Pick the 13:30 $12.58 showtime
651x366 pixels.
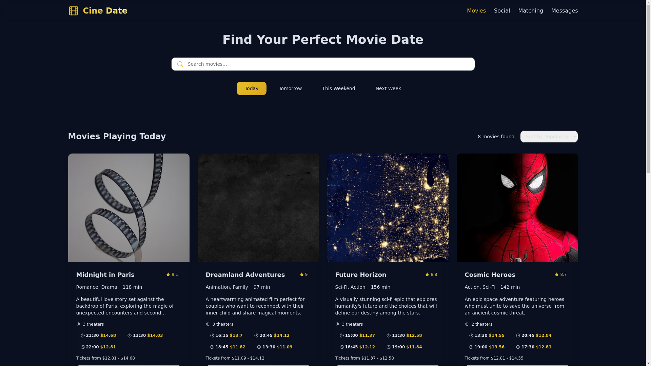404,335
